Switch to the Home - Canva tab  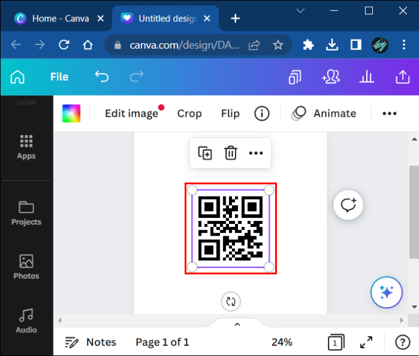pos(56,19)
